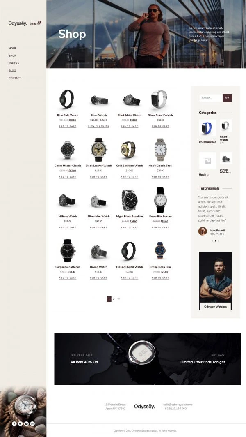Click View Products under Silver Watch
Viewport: 246px width, 437px height.
coord(98,126)
